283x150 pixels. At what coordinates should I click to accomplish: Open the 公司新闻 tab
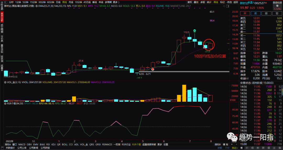point(33,148)
